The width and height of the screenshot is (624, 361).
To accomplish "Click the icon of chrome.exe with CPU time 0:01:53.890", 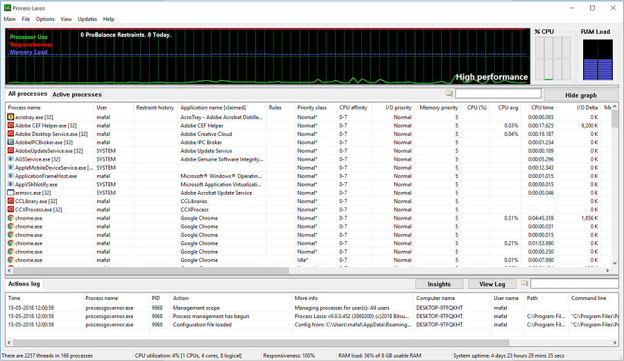I will click(x=10, y=243).
